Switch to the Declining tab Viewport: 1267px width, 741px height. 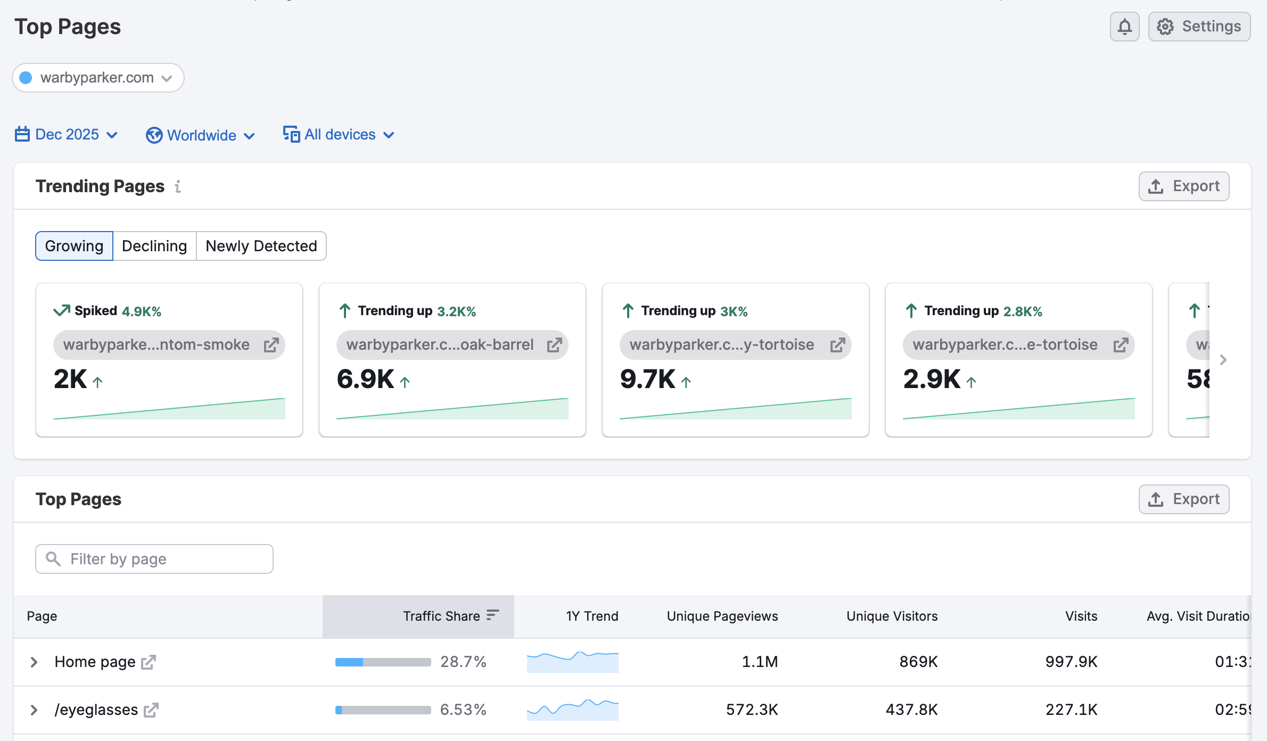pyautogui.click(x=154, y=245)
